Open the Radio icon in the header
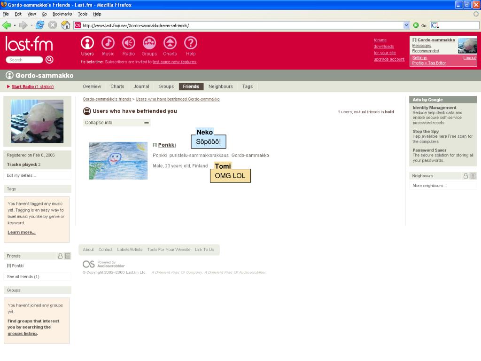The width and height of the screenshot is (481, 361). point(129,43)
